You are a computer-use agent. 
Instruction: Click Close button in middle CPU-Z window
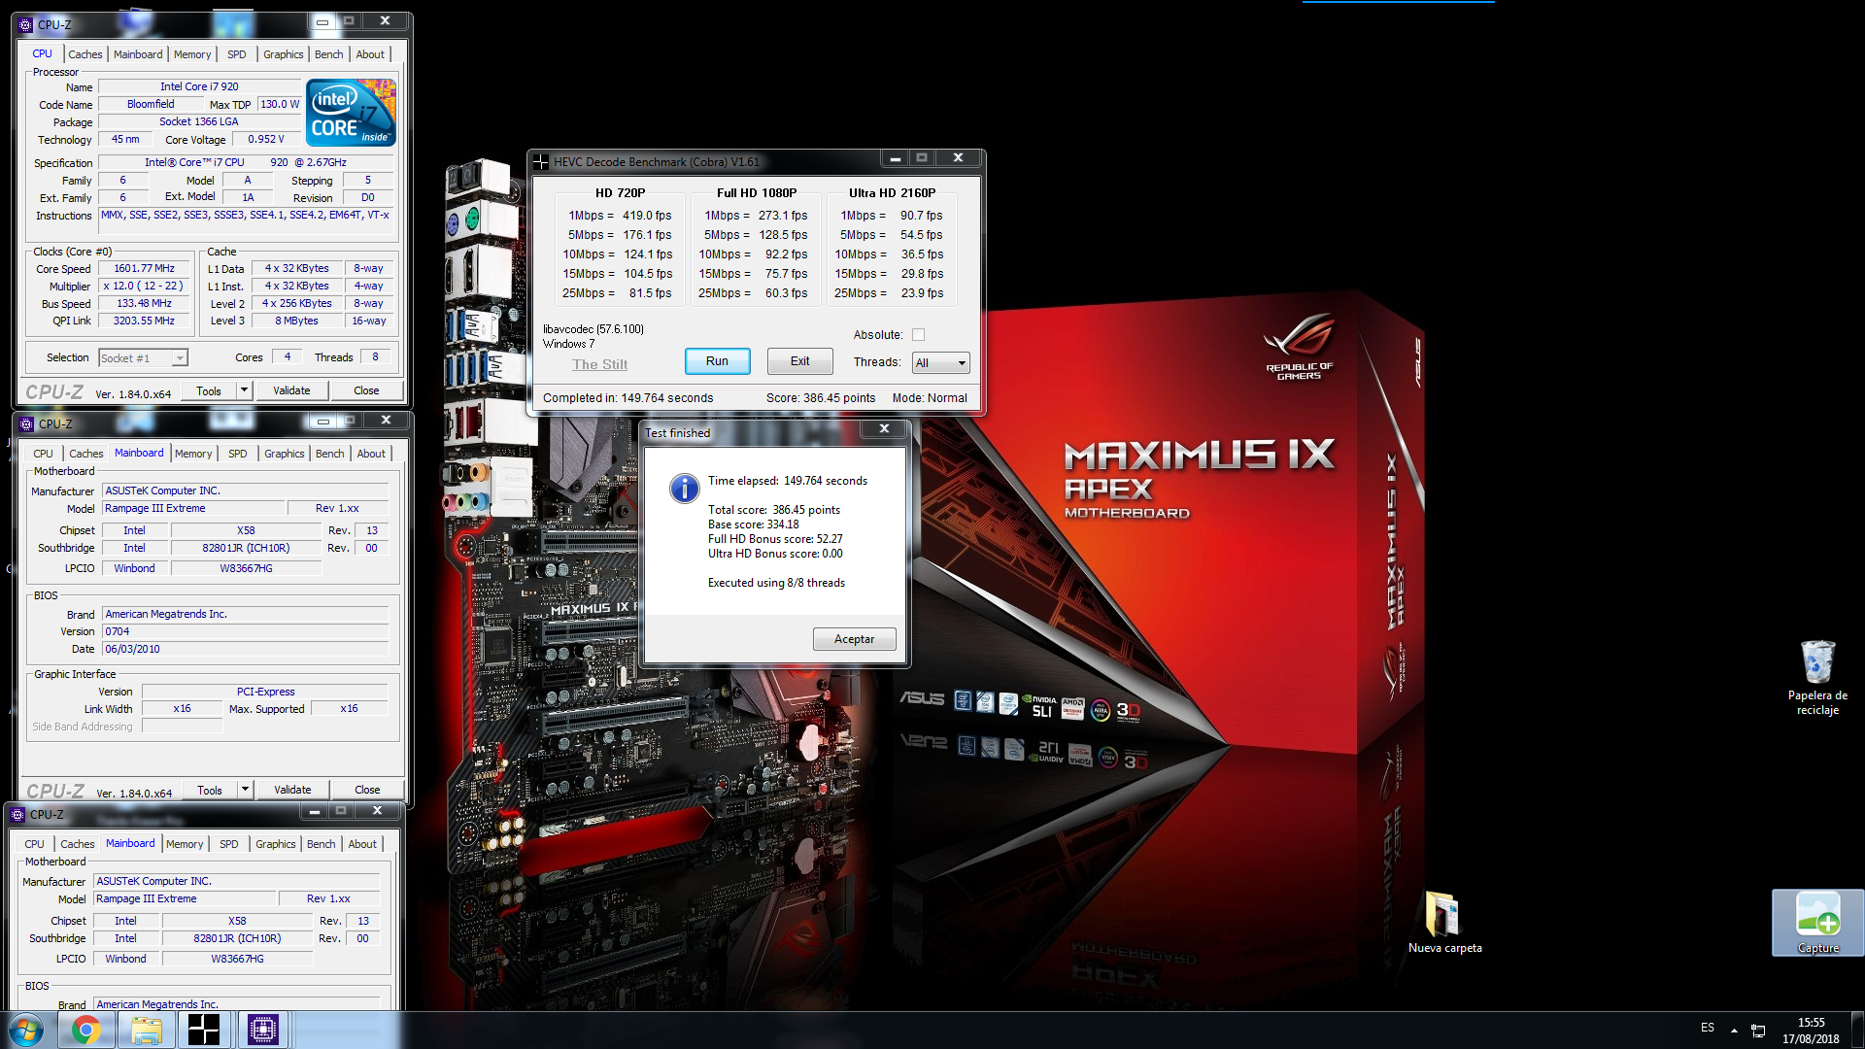367,790
